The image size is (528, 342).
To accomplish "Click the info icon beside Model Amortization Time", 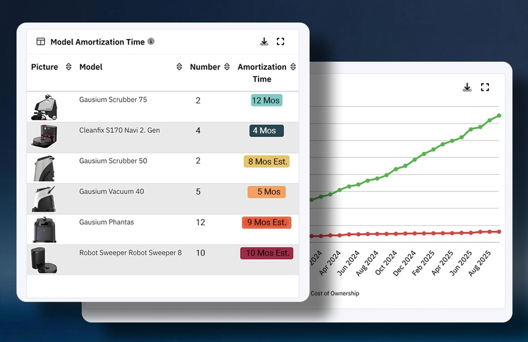I will click(151, 42).
